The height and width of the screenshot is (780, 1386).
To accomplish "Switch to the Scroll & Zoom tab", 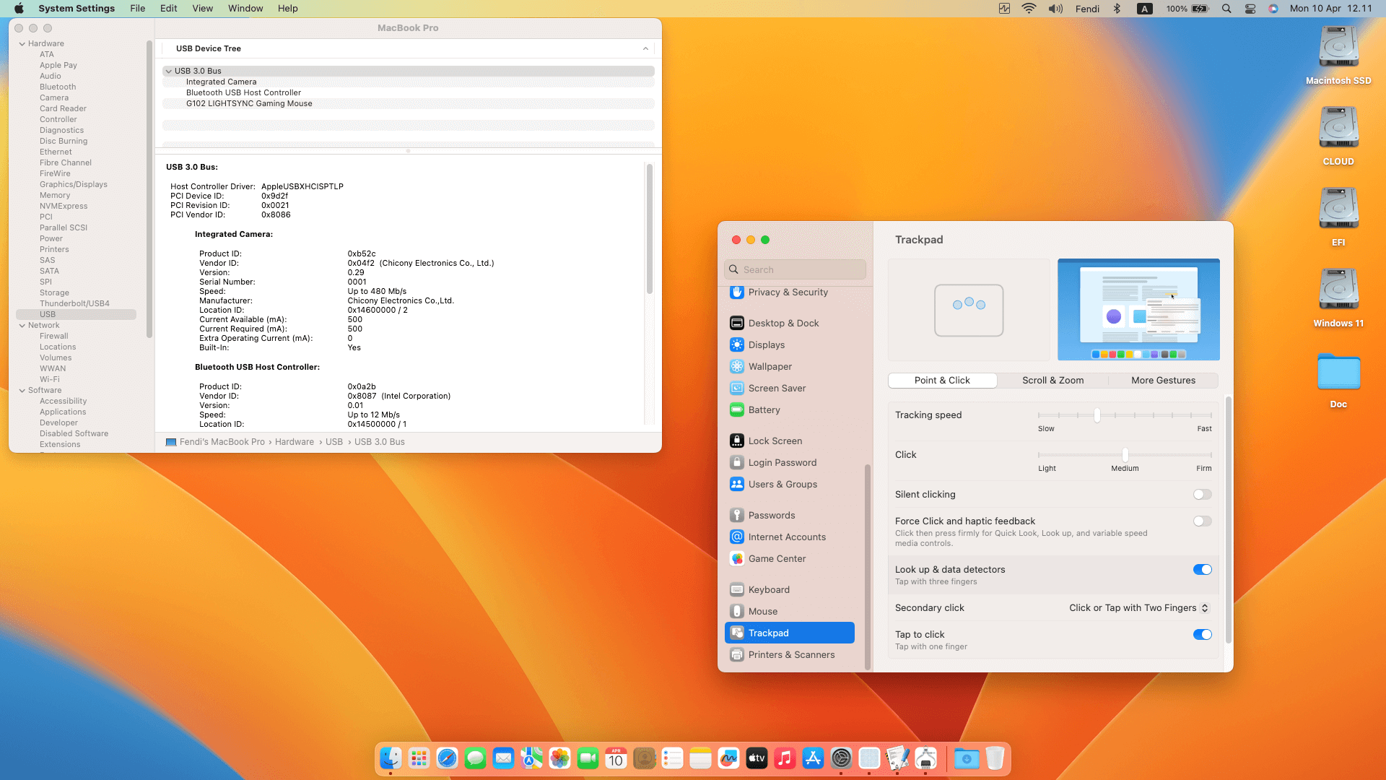I will click(x=1052, y=381).
